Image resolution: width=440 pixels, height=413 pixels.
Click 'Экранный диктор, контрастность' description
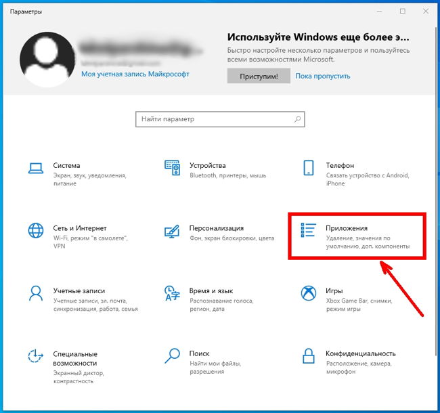click(79, 377)
